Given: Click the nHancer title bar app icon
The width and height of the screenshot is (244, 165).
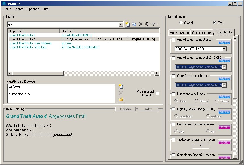Looking at the screenshot, I should (4, 4).
